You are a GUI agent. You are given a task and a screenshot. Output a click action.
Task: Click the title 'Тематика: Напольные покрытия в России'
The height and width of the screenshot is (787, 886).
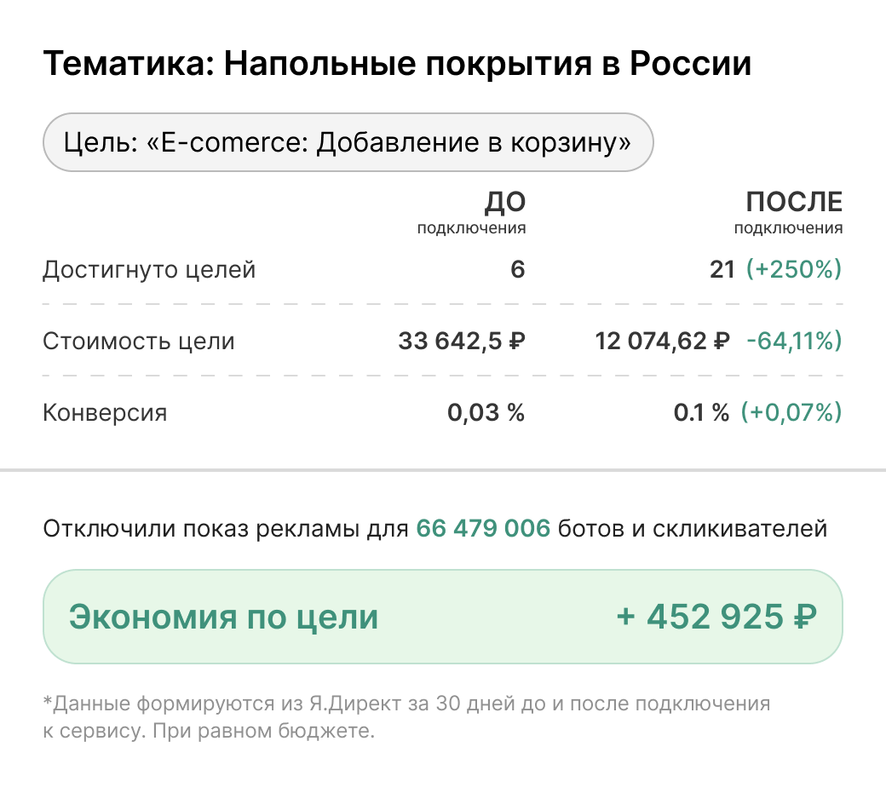[397, 64]
